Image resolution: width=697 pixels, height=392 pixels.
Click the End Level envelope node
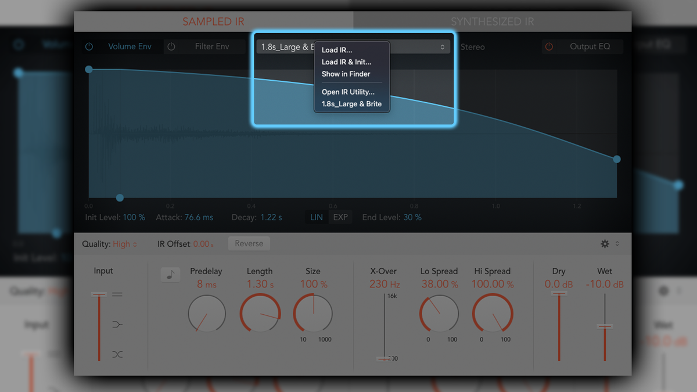tap(617, 159)
